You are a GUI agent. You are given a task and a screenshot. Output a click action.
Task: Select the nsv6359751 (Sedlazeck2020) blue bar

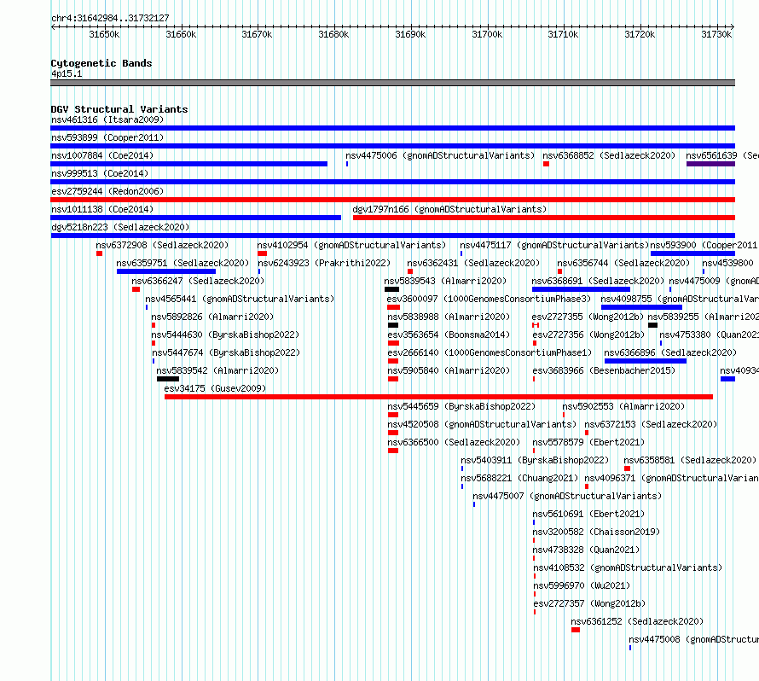click(x=166, y=271)
